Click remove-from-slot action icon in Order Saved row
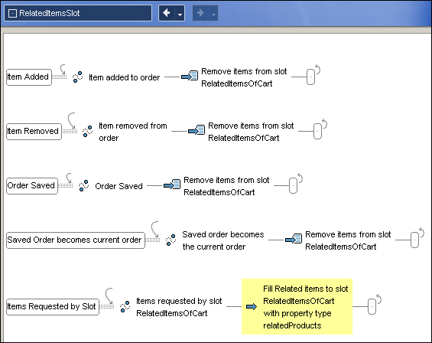 [172, 185]
